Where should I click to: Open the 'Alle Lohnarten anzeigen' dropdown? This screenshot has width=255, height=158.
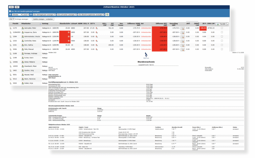(x=66, y=15)
